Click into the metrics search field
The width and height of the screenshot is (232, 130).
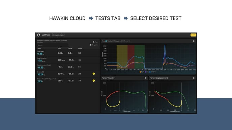[53, 45]
